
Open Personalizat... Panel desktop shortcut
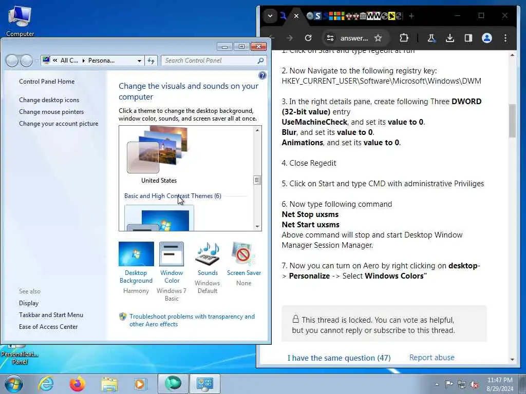pyautogui.click(x=19, y=354)
